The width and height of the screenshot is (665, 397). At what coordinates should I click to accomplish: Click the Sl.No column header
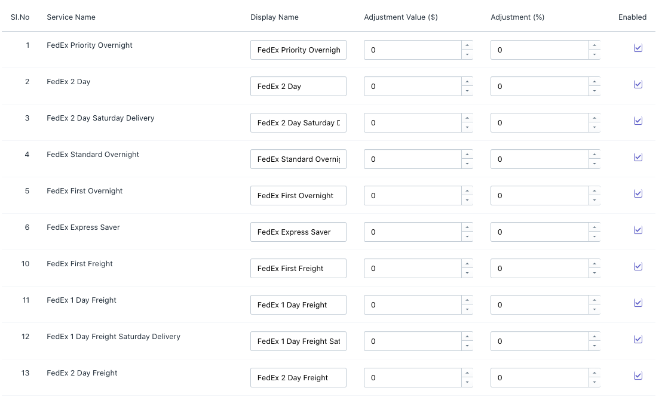[x=20, y=17]
